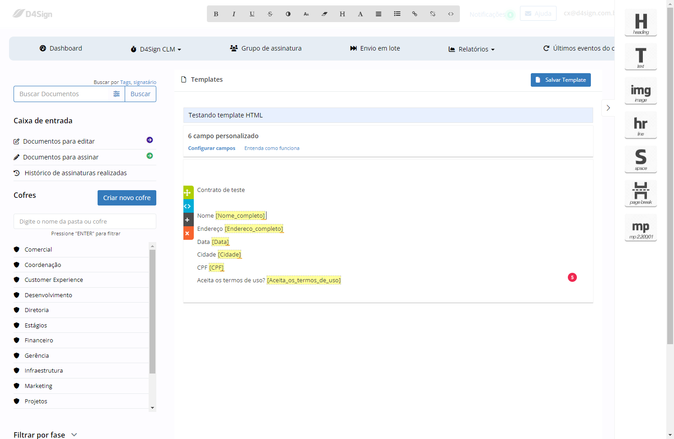Click the green move handle of the block
The image size is (674, 439).
coord(188,192)
